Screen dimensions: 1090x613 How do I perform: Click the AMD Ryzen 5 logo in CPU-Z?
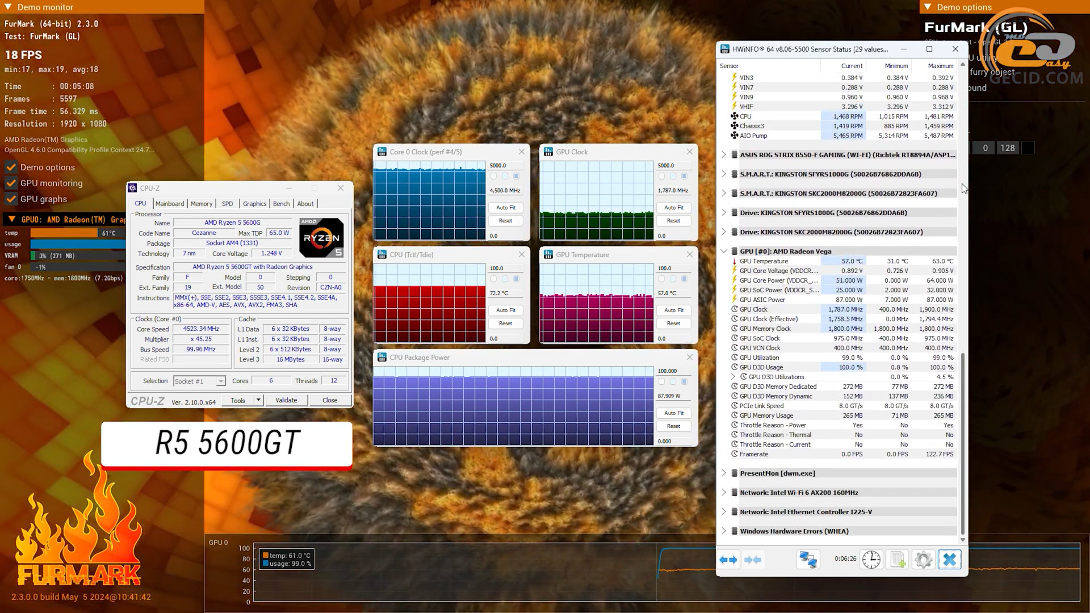pyautogui.click(x=321, y=237)
